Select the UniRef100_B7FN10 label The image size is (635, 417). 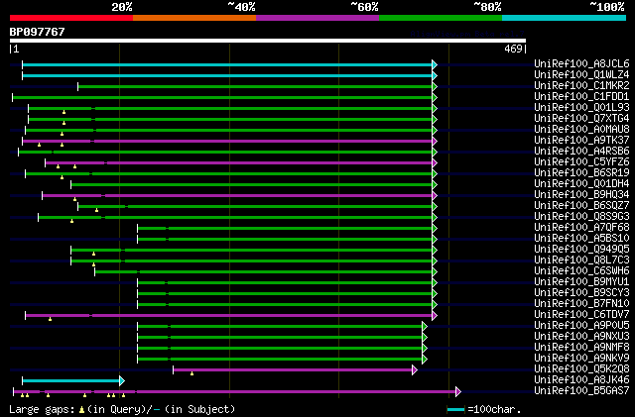click(581, 304)
